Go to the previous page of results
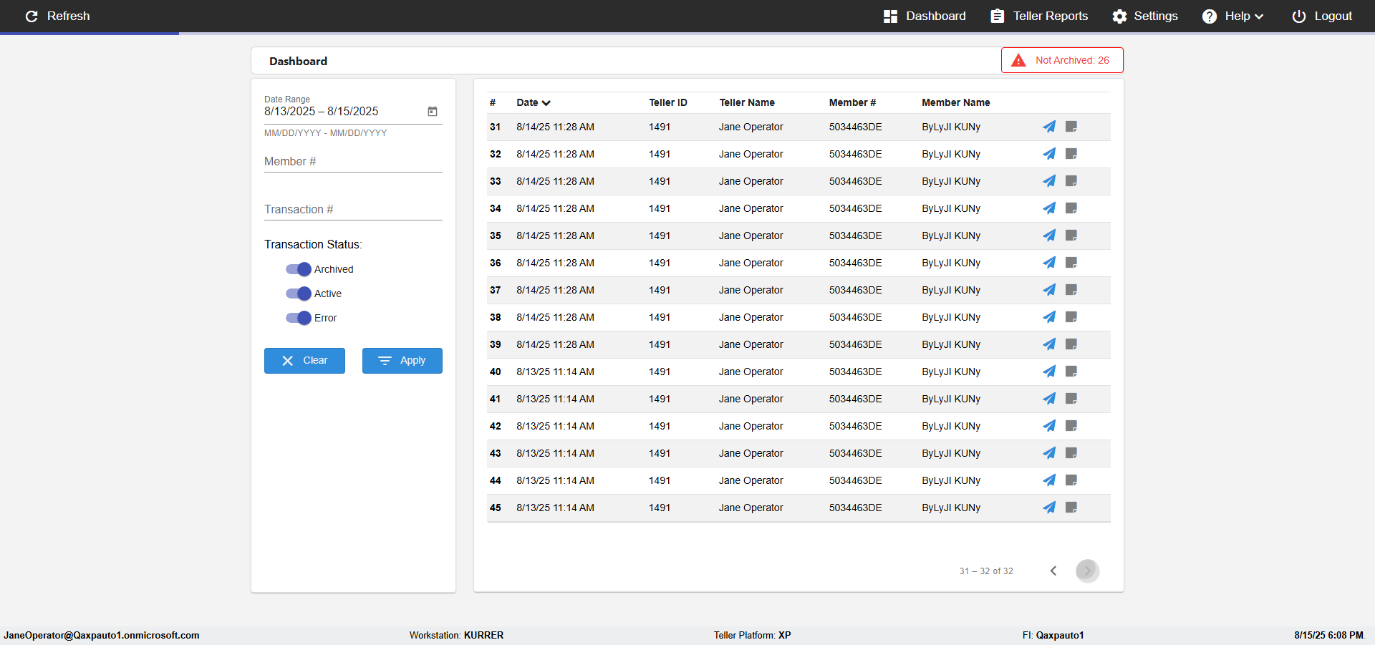 [x=1053, y=571]
